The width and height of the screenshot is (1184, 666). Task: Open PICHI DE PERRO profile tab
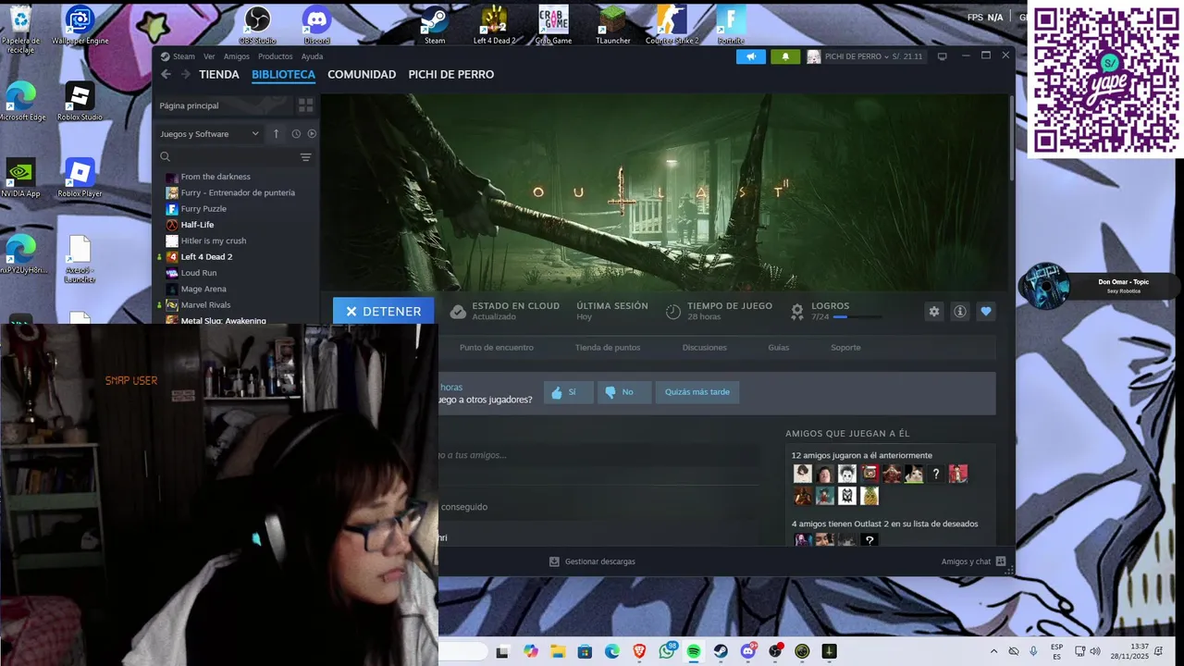(x=451, y=75)
